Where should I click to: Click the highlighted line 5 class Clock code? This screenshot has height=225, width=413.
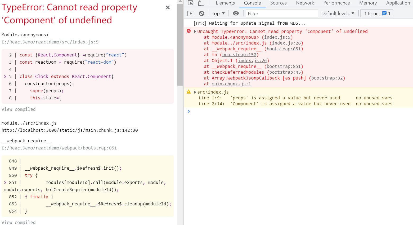click(66, 77)
